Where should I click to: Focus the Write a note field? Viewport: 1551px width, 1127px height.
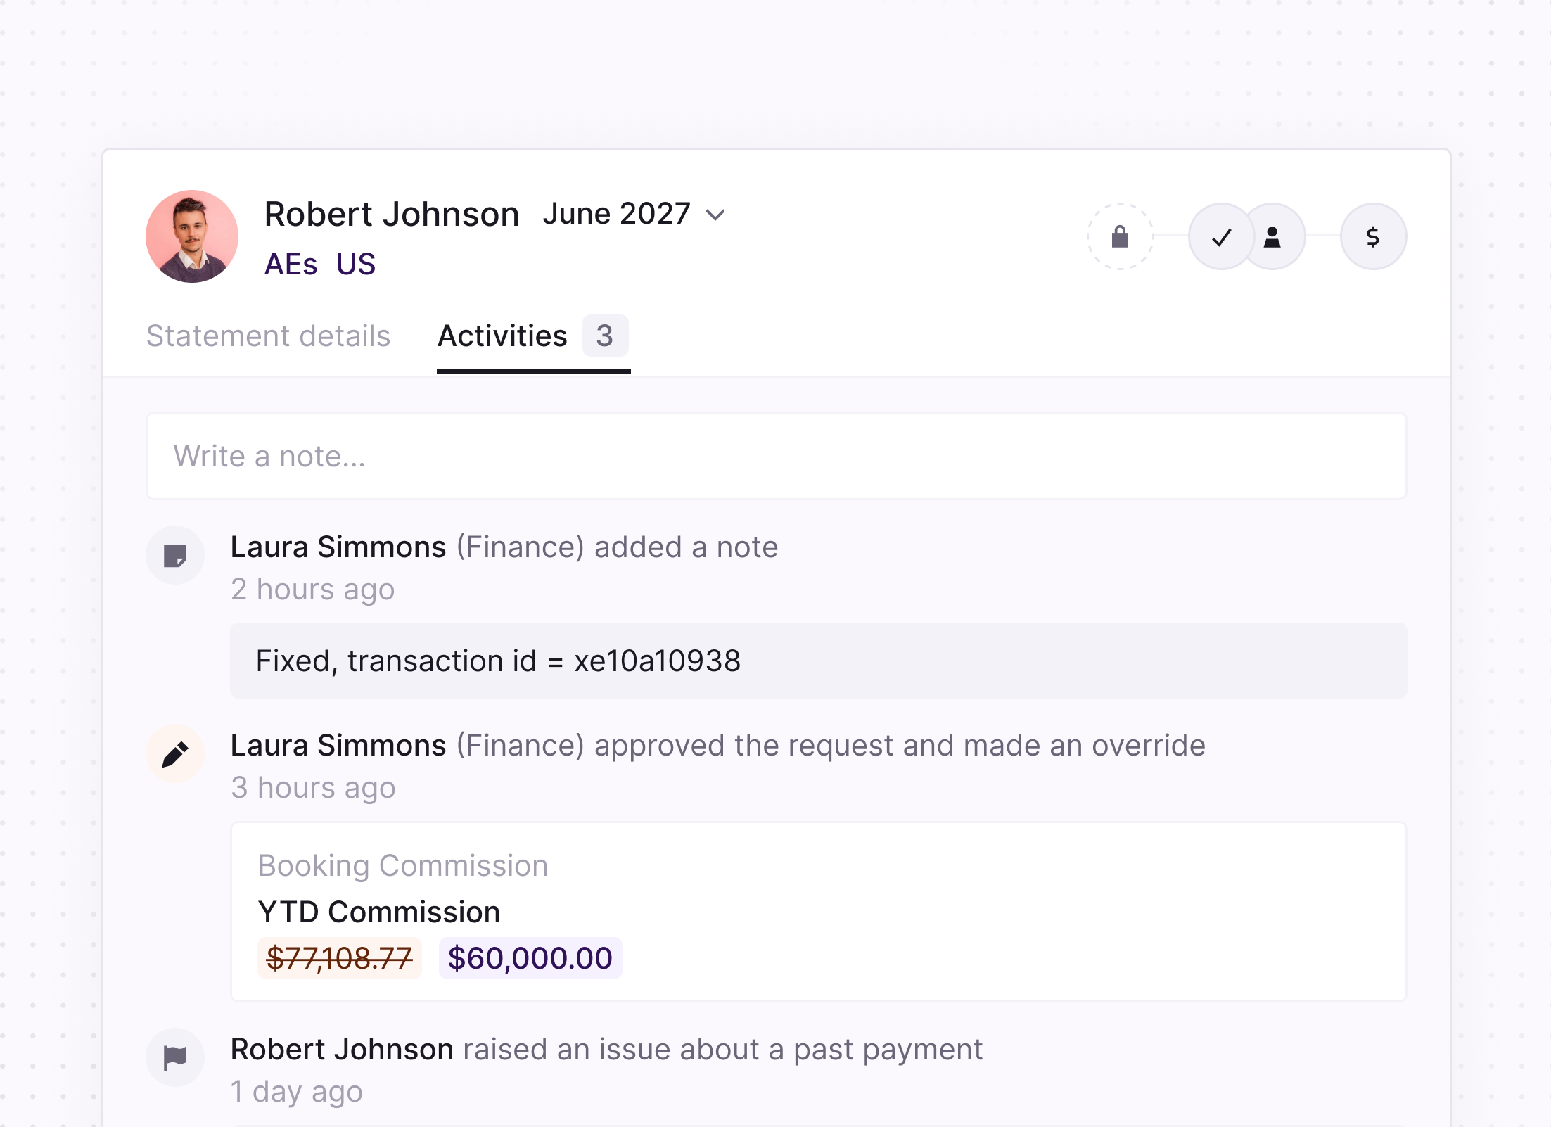tap(777, 456)
